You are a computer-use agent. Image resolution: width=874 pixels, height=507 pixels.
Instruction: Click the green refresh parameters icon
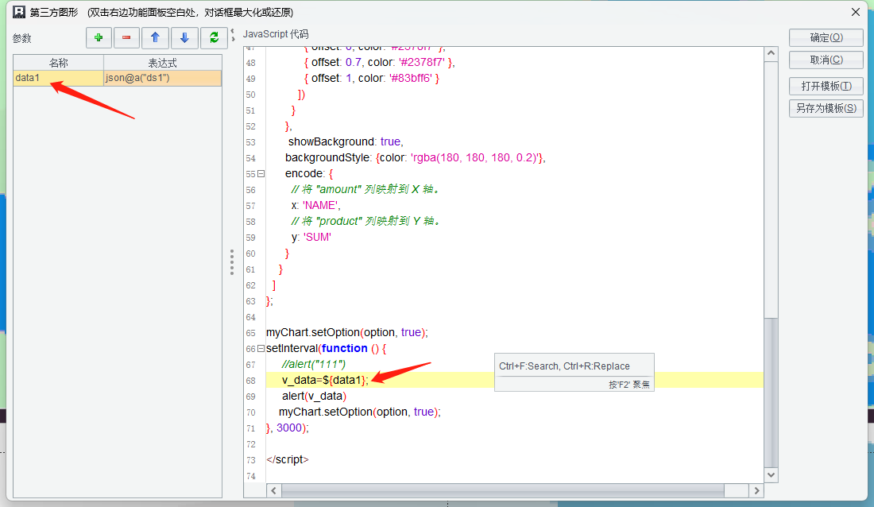213,37
